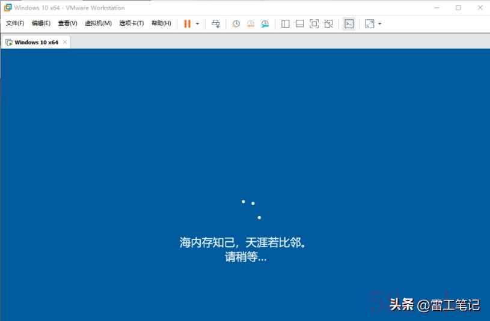The width and height of the screenshot is (490, 321).
Task: Toggle the library sidebar panel
Action: [286, 24]
